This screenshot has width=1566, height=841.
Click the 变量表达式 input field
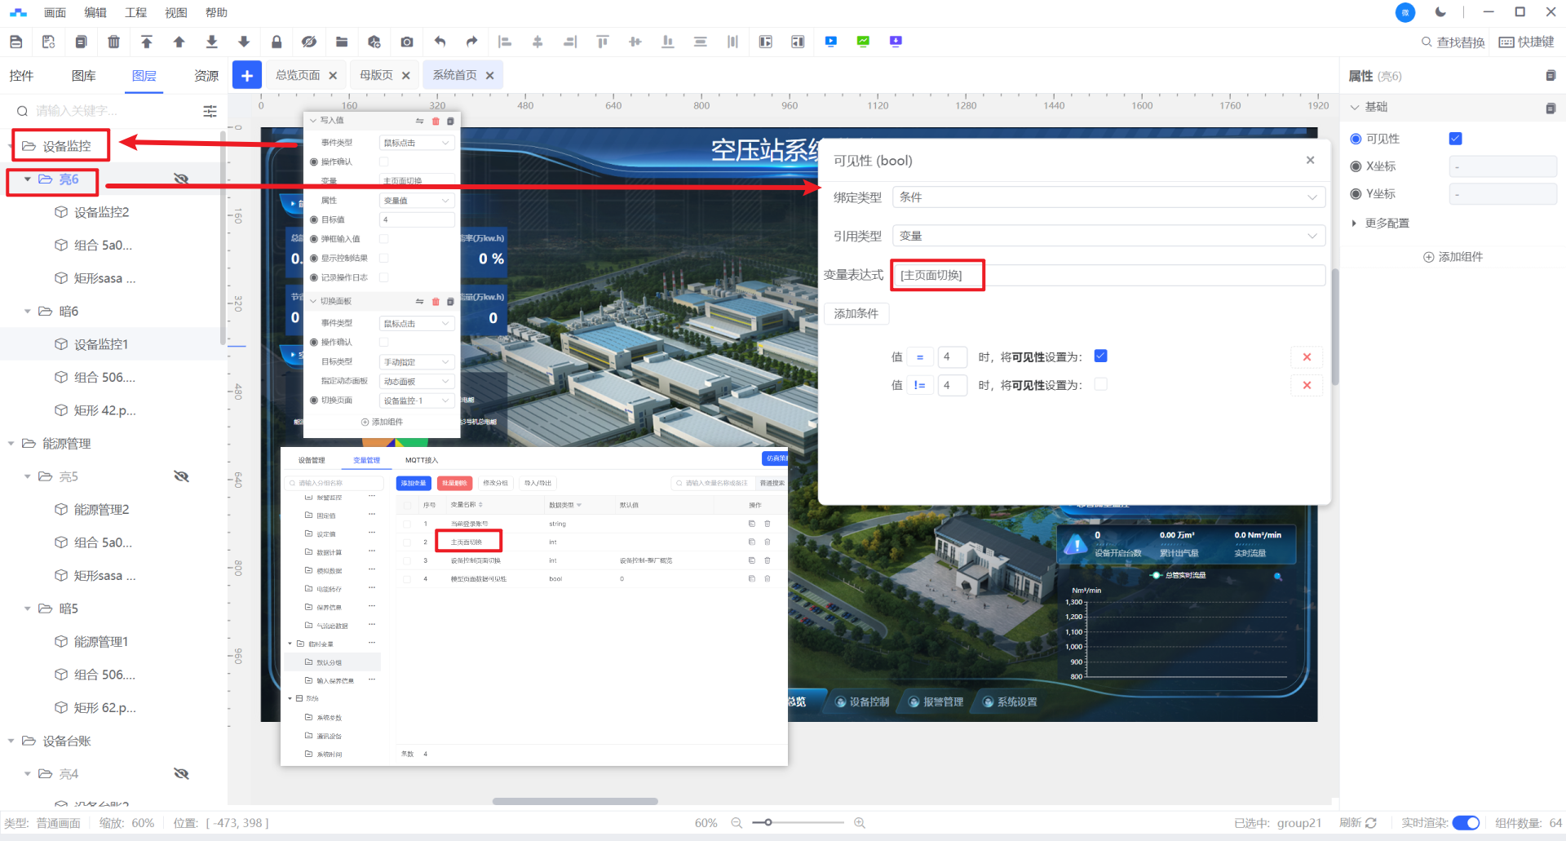1108,276
